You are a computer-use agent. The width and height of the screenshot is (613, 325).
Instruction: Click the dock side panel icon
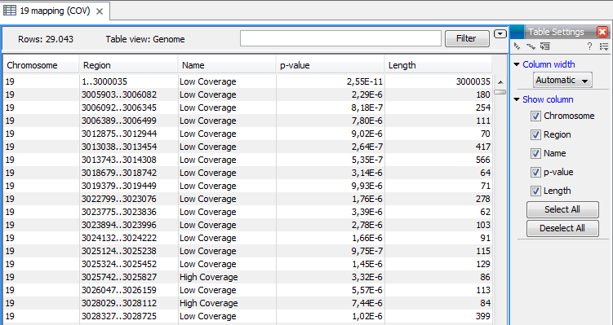tap(544, 46)
